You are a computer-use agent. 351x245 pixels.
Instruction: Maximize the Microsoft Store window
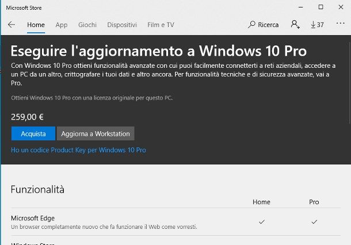point(321,7)
